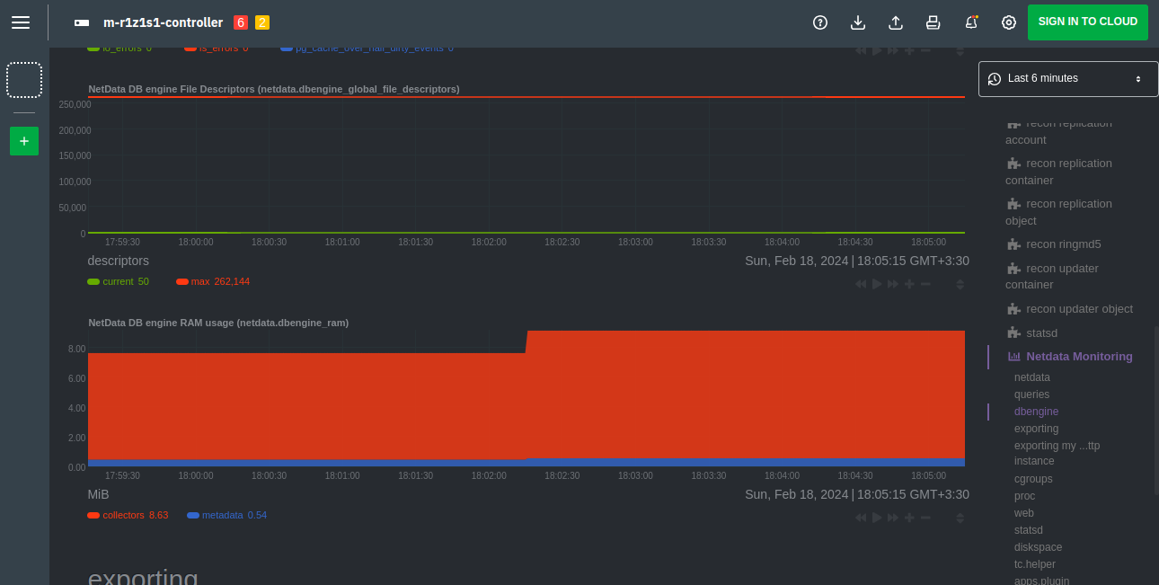The image size is (1159, 585).
Task: Open the settings gear icon
Action: (1008, 22)
